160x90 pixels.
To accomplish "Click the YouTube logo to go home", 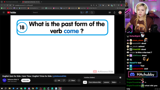I will pyautogui.click(x=12, y=12).
